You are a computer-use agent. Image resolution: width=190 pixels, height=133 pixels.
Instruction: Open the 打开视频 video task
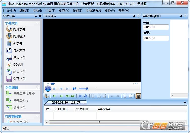click(x=16, y=36)
